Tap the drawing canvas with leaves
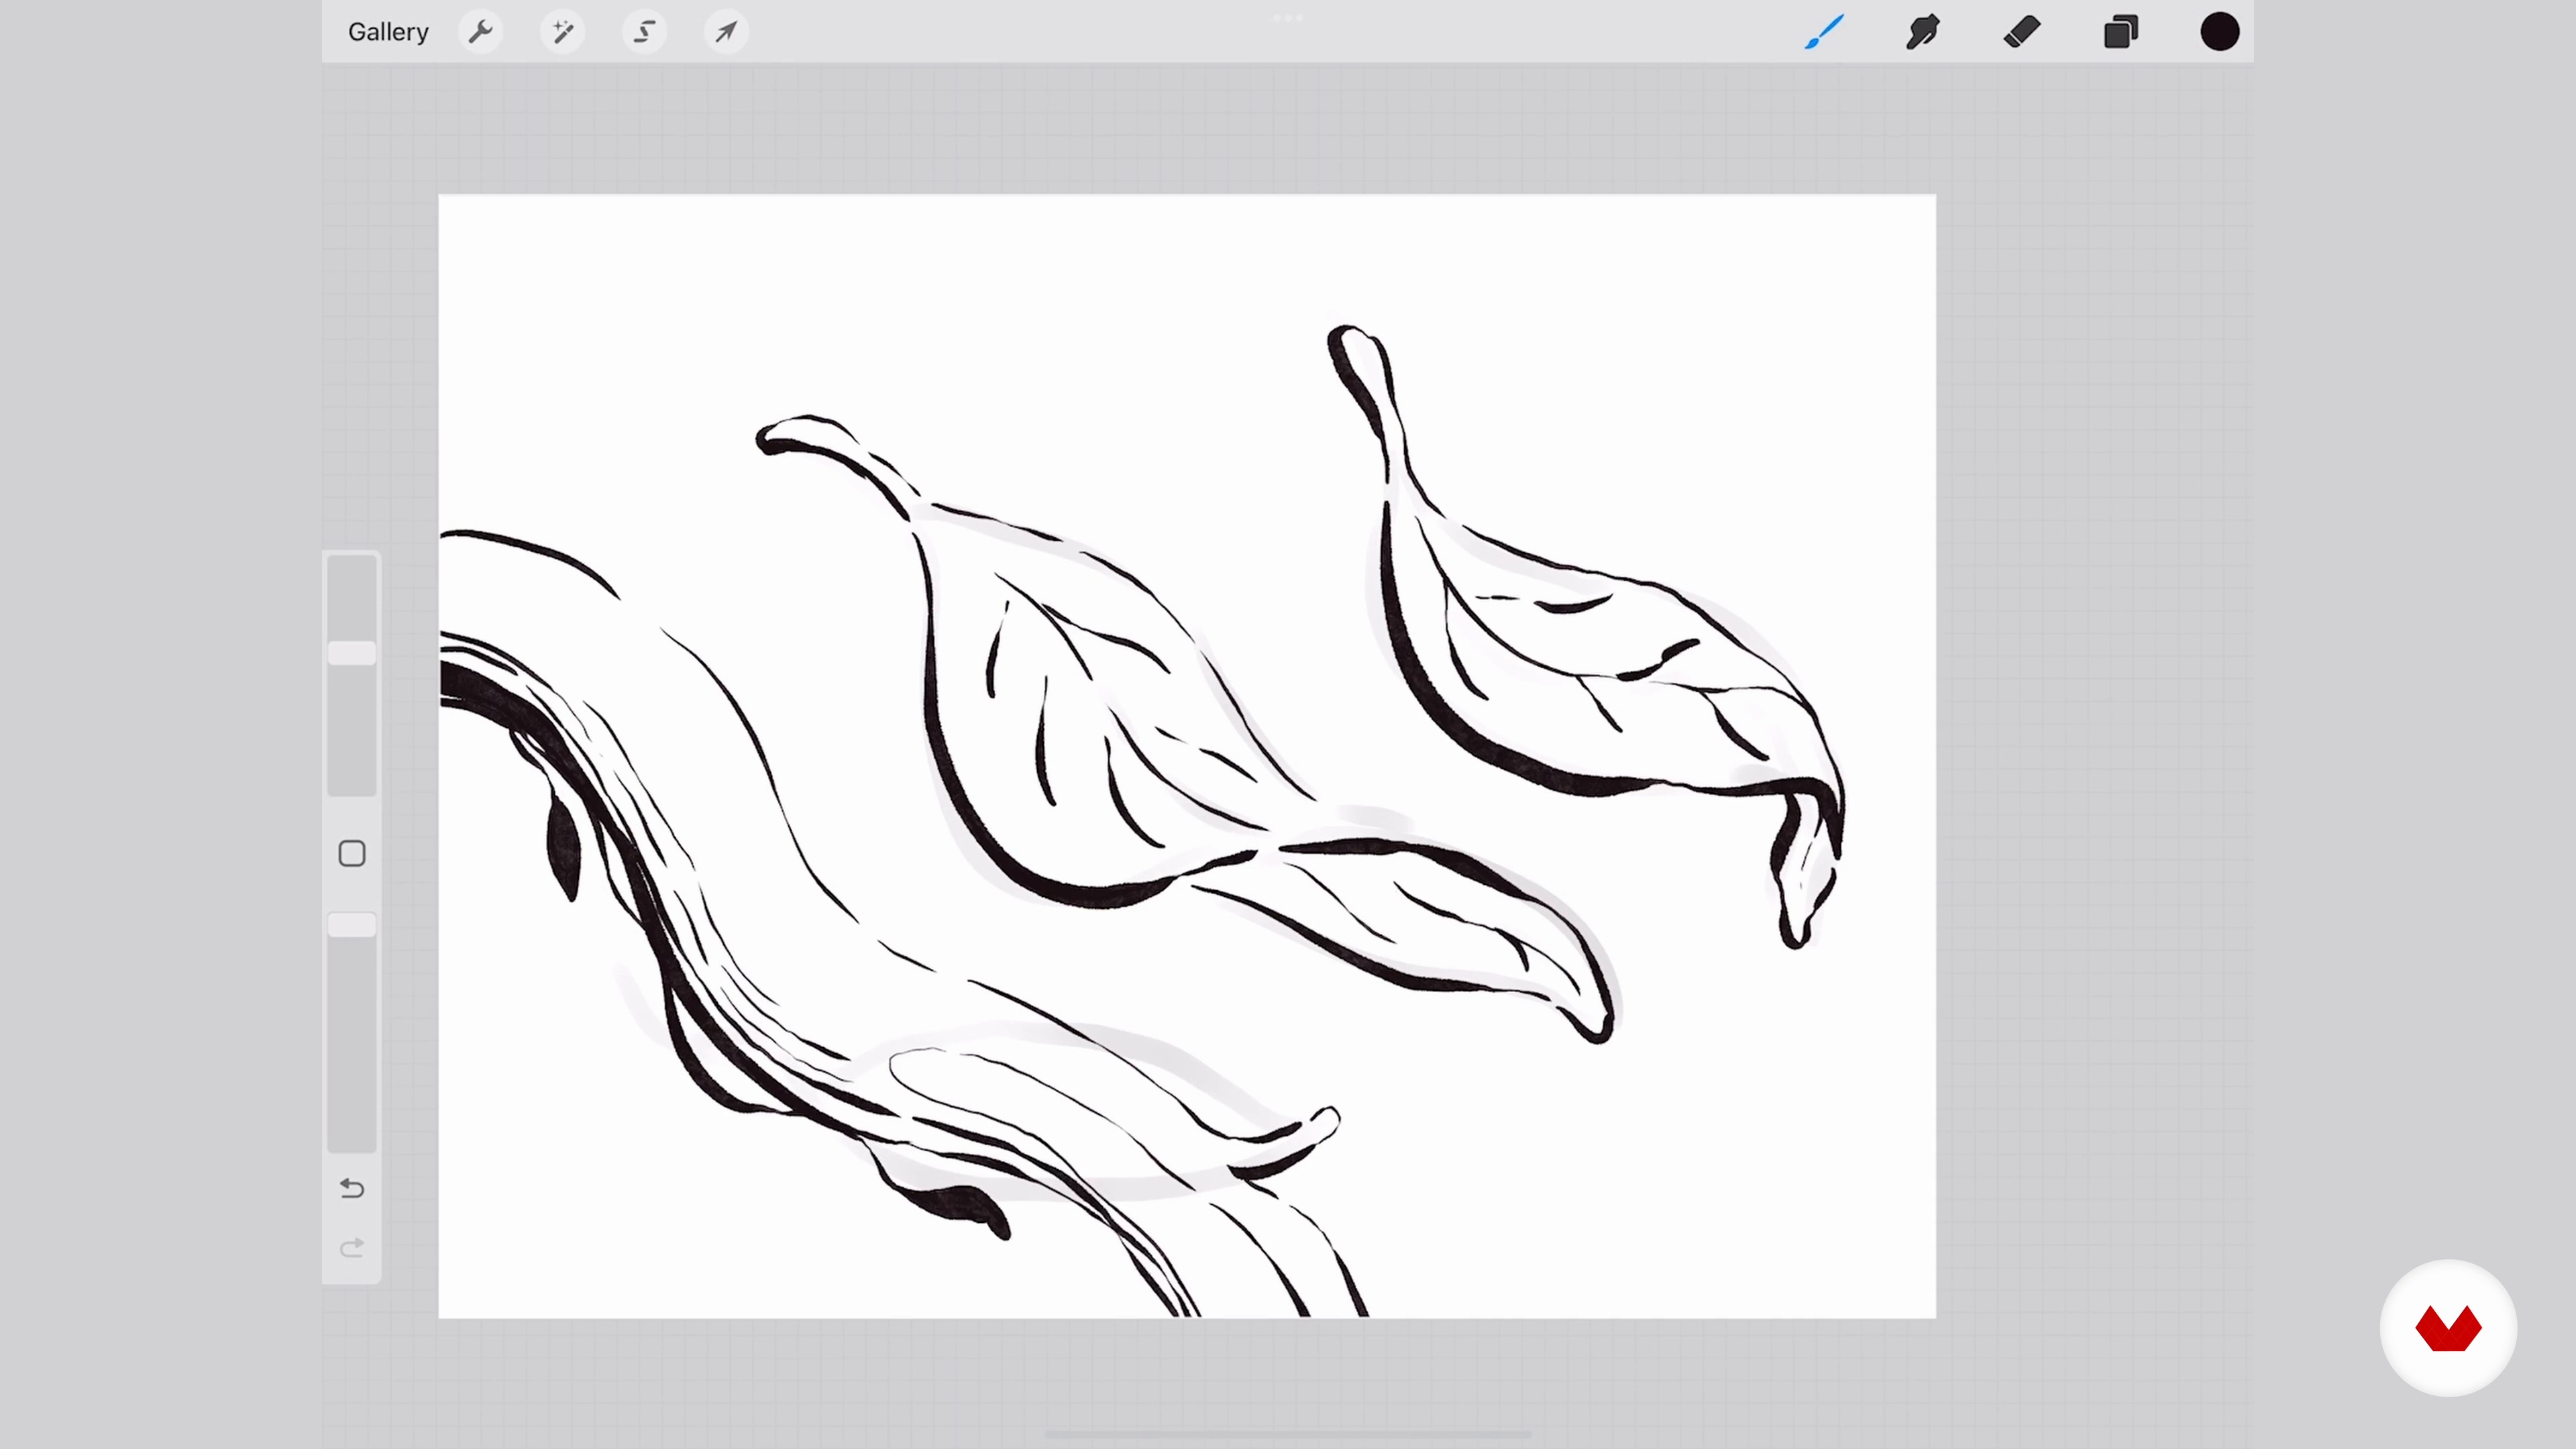This screenshot has width=2576, height=1449. 1187,756
